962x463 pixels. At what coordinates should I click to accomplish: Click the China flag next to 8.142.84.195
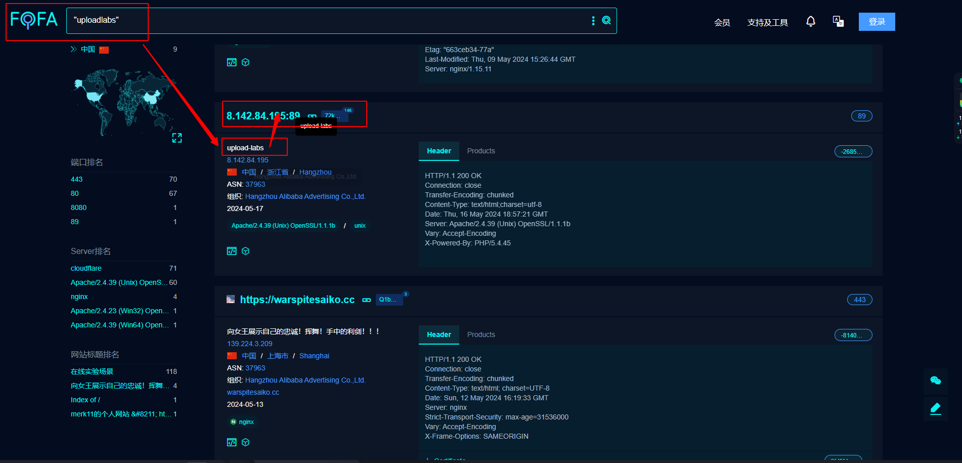[232, 172]
